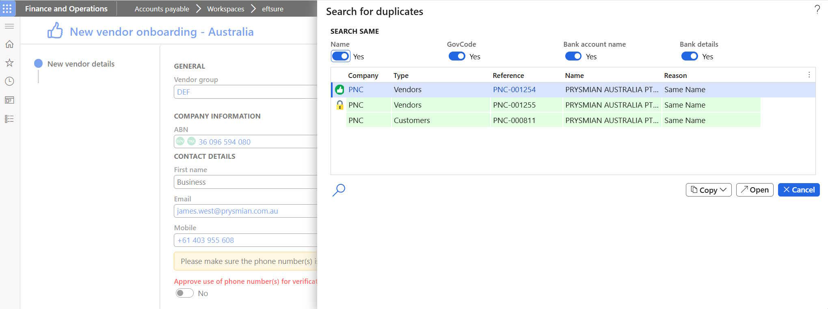Click the GOV badge in the ABN field

[x=180, y=141]
